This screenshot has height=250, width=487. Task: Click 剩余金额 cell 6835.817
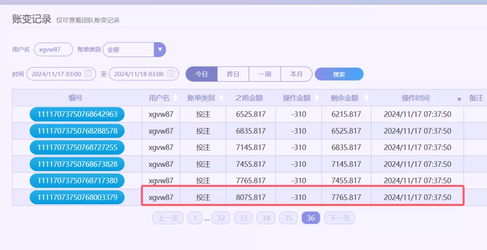click(x=346, y=147)
